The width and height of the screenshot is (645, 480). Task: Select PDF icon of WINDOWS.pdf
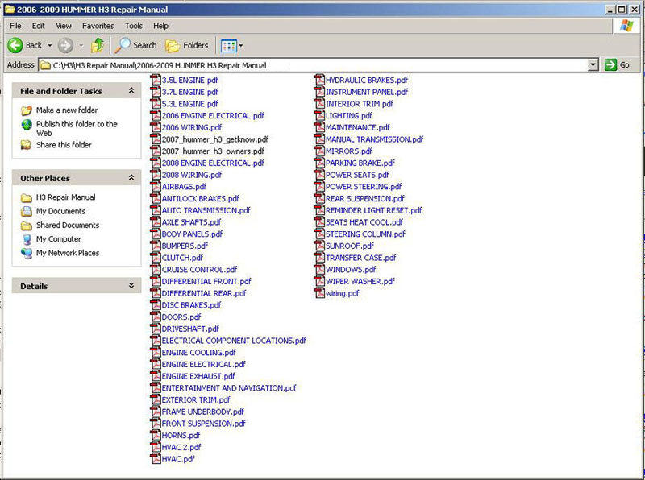tap(319, 269)
